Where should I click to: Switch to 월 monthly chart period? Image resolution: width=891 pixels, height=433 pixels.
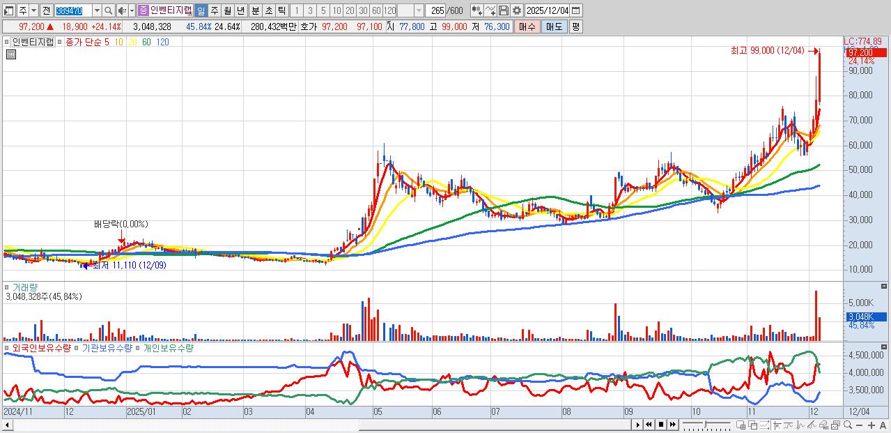(227, 10)
